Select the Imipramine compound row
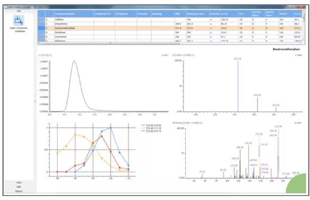The image size is (310, 200). [170, 24]
